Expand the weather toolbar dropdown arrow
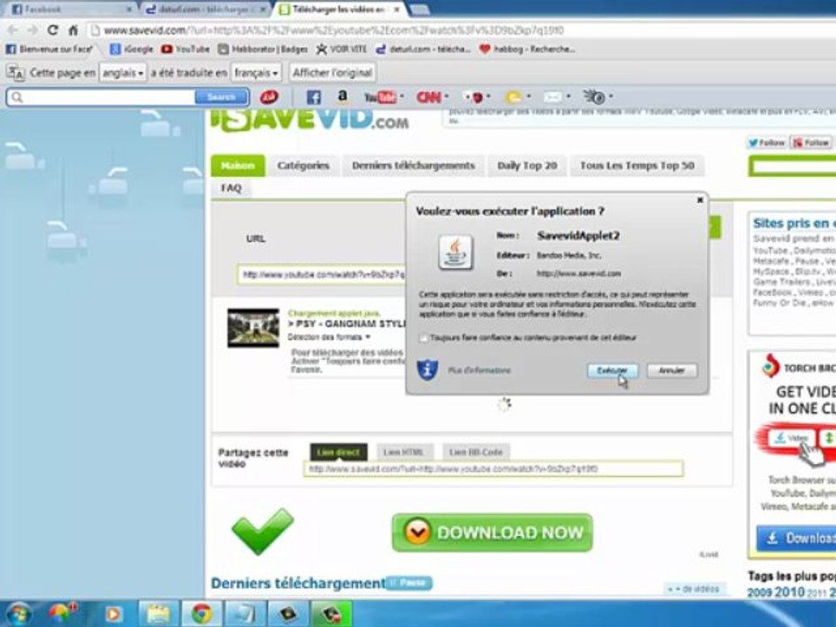Screen dimensions: 836x627 pos(529,97)
